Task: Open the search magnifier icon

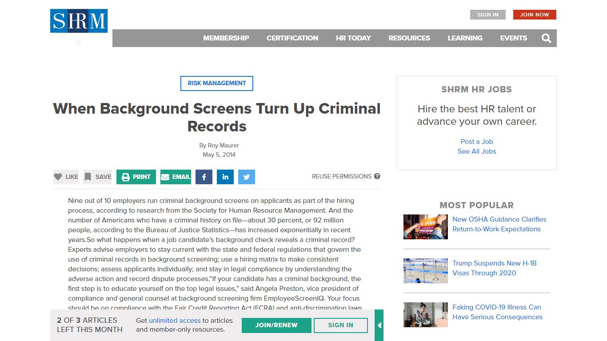Action: click(x=546, y=38)
